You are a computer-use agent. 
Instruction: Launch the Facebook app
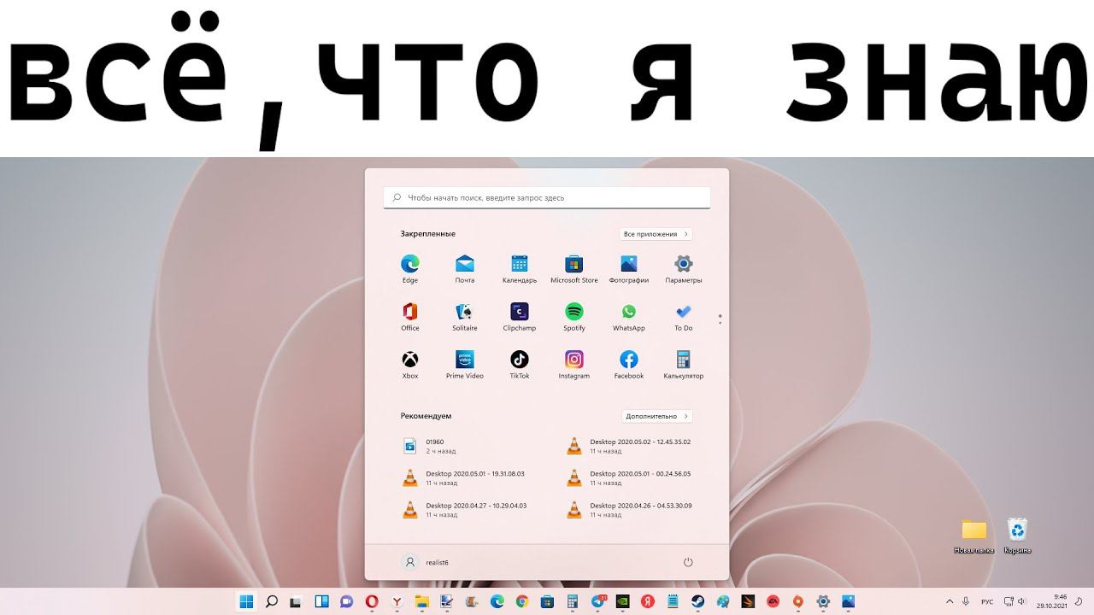pyautogui.click(x=629, y=364)
